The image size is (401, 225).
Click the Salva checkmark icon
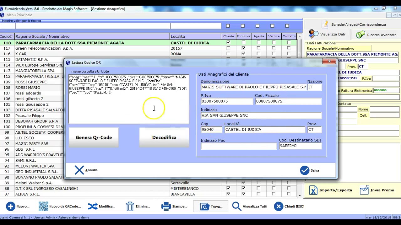(305, 170)
